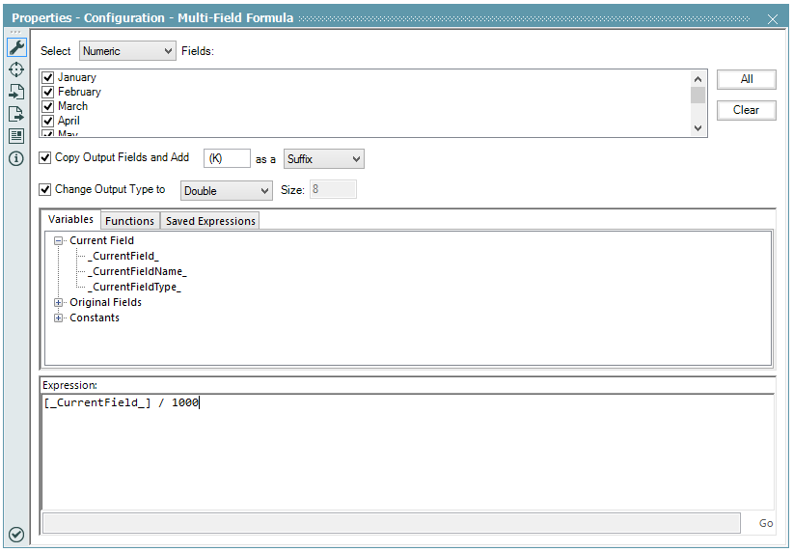Click the panel drag handle dots in the sidebar
Viewport: 793px width, 552px height.
[15, 32]
